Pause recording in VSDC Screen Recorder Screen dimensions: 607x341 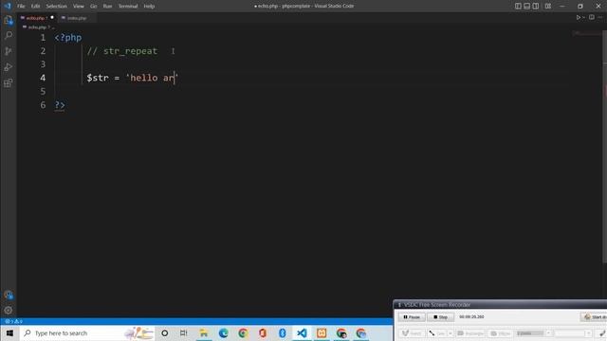(x=412, y=317)
